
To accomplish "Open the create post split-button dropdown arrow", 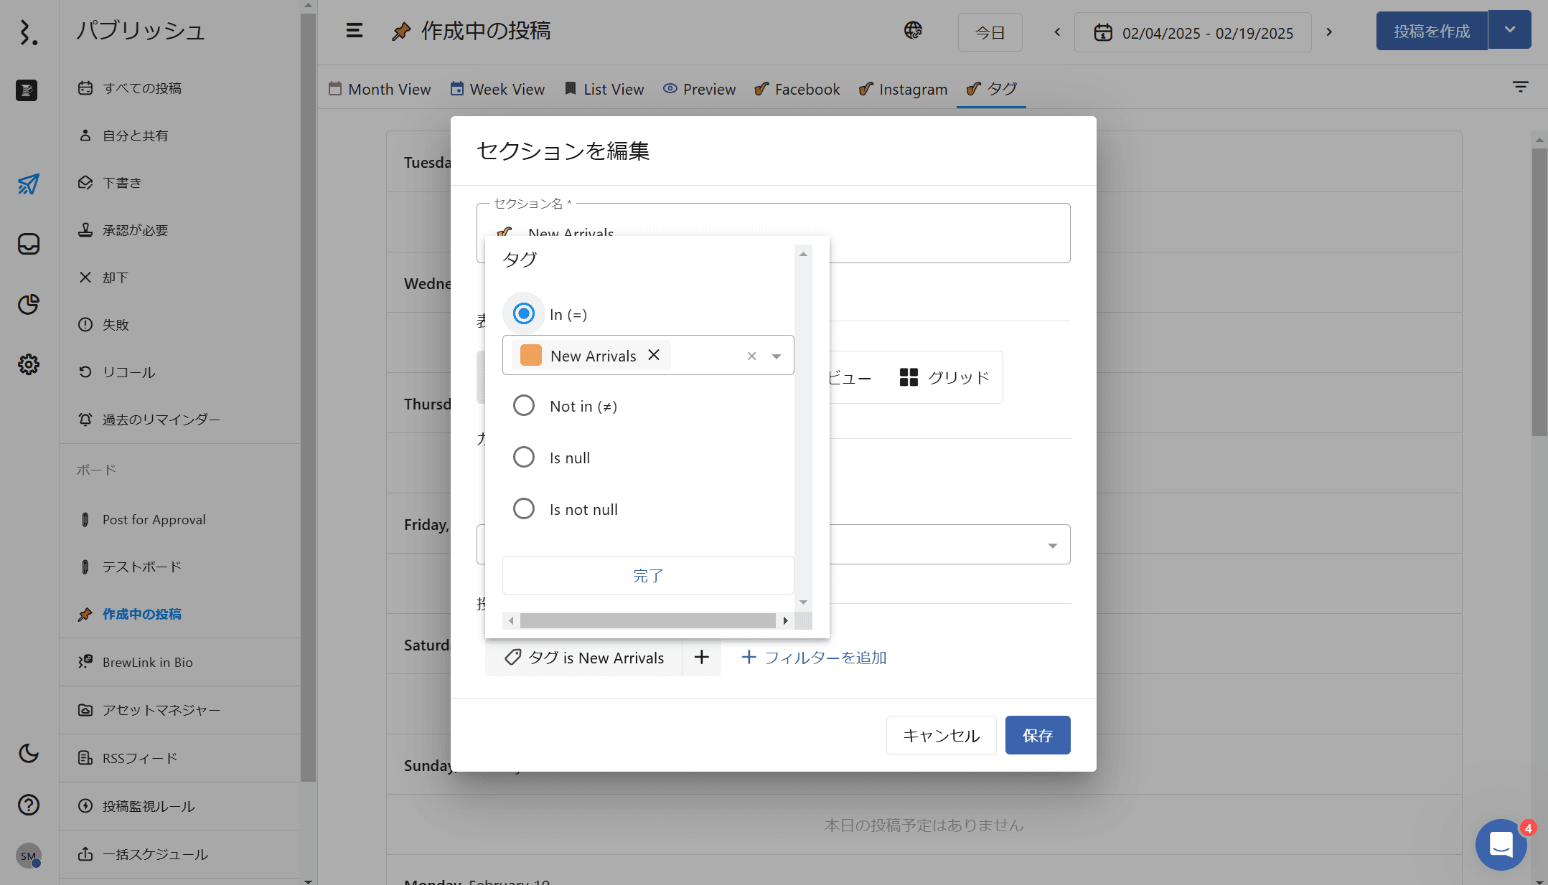I will [1509, 31].
